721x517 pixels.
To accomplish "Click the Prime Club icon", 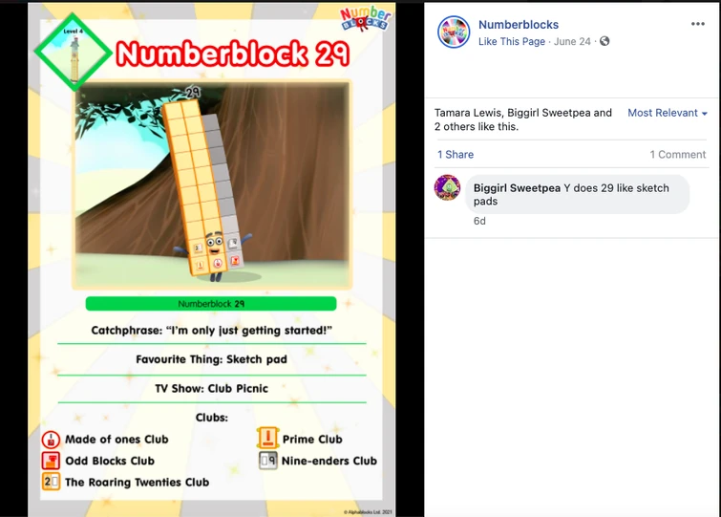I will click(x=268, y=438).
